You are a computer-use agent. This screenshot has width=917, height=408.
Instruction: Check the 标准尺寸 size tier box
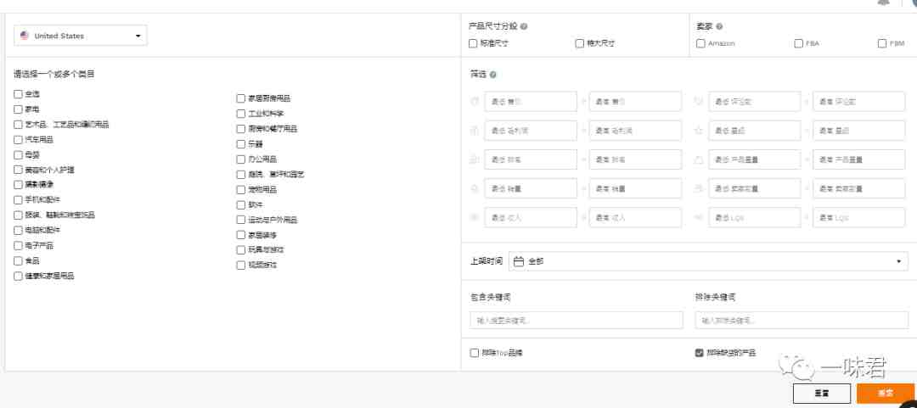473,43
